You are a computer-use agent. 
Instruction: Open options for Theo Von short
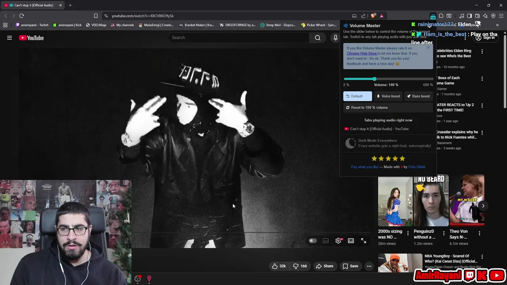479,234
